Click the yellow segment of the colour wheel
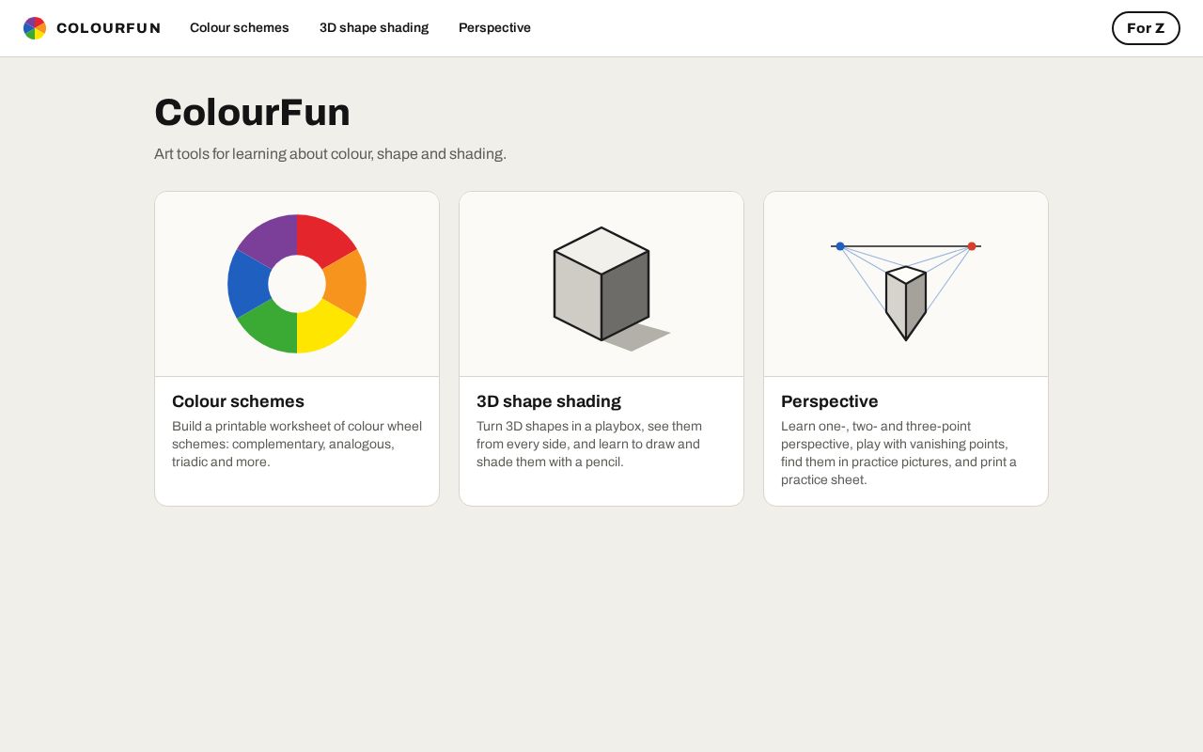The image size is (1203, 752). 325,328
